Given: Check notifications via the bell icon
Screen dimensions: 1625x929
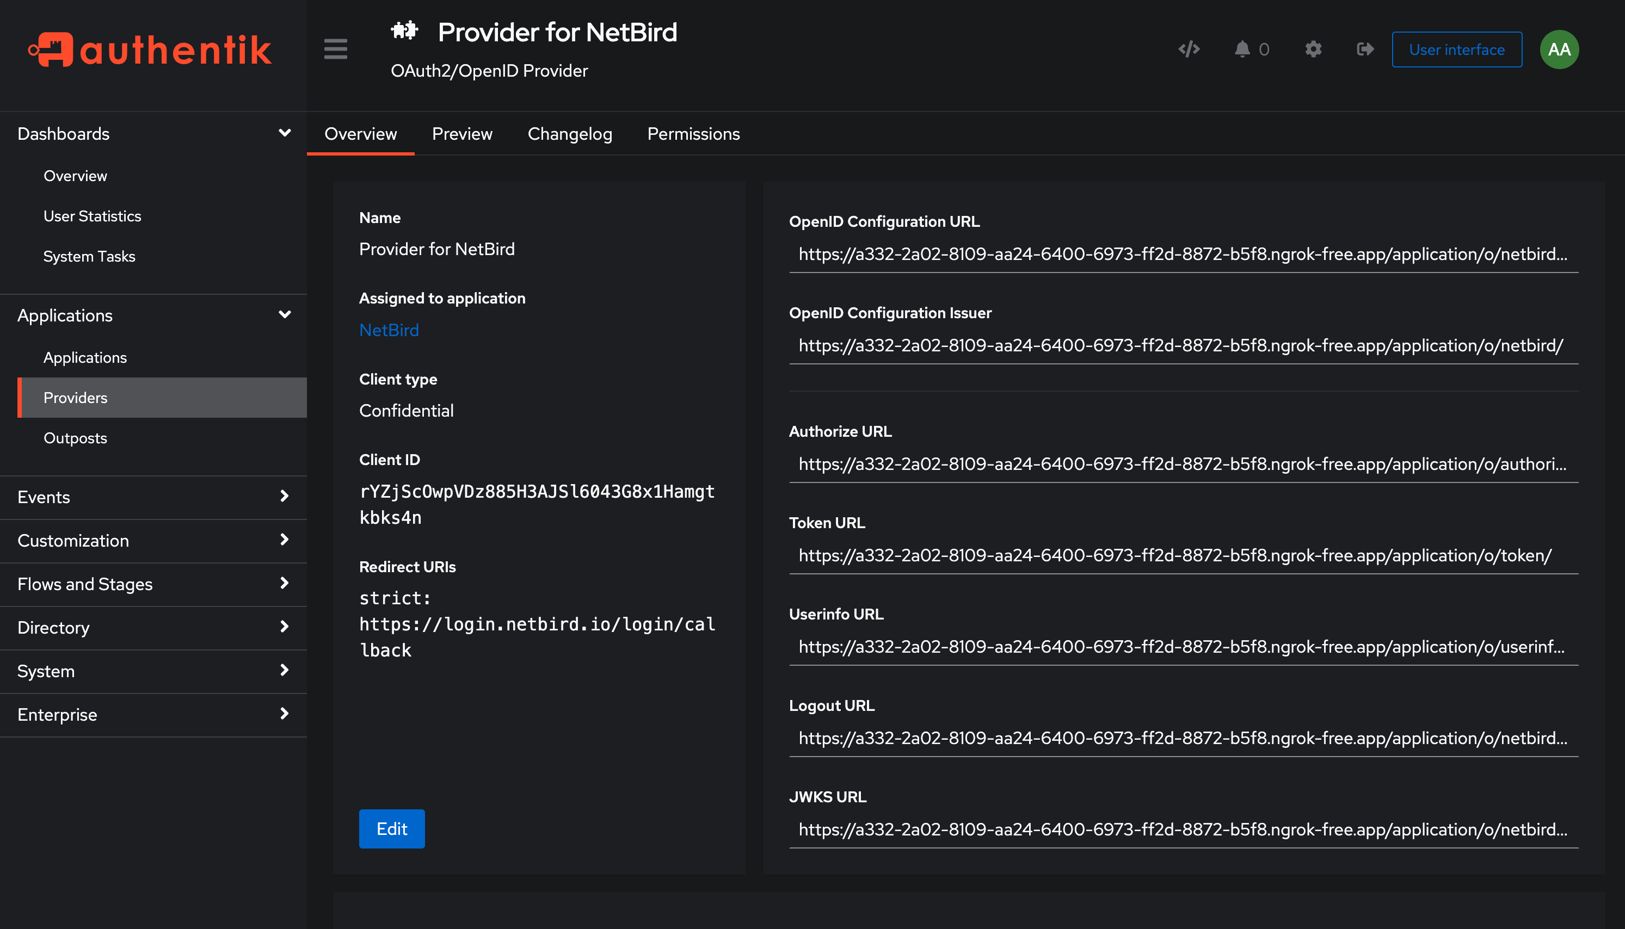Looking at the screenshot, I should tap(1242, 49).
